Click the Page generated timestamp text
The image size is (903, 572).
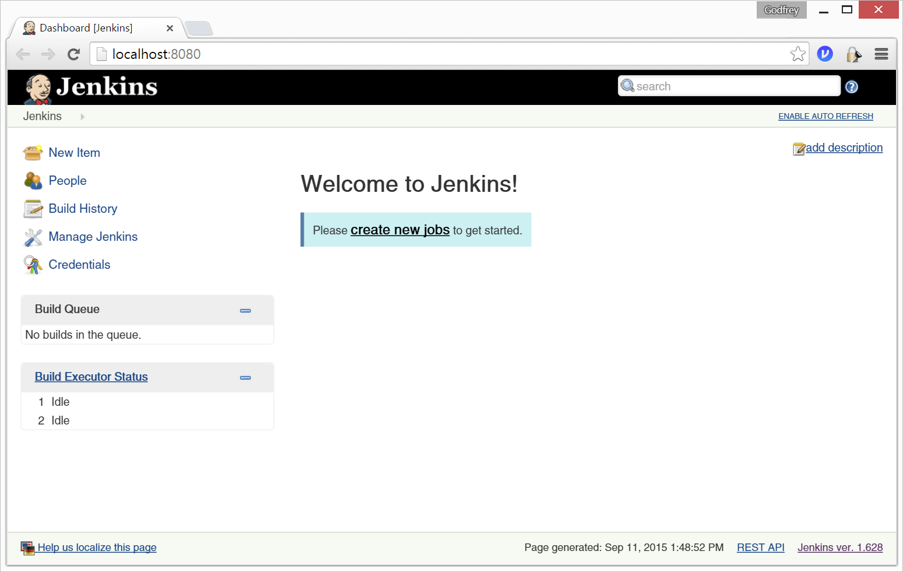[624, 548]
